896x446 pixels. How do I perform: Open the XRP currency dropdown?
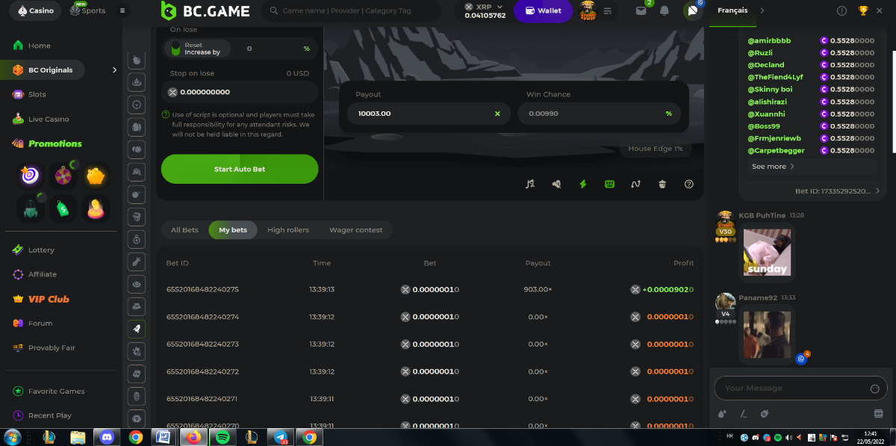[x=484, y=11]
